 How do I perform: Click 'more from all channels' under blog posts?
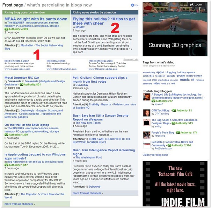[x=20, y=204]
